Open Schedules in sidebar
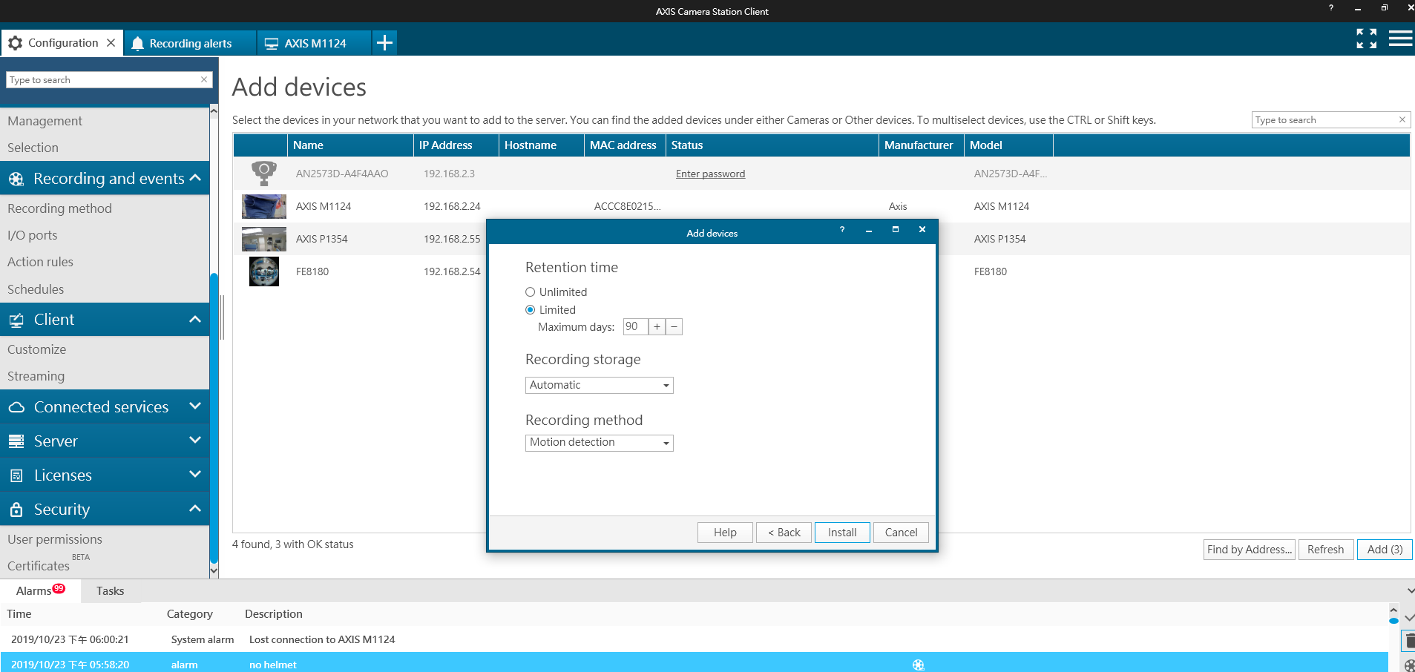 click(x=36, y=289)
